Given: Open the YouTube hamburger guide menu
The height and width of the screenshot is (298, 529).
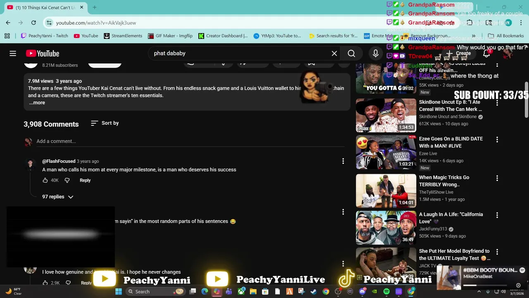Looking at the screenshot, I should tap(13, 53).
